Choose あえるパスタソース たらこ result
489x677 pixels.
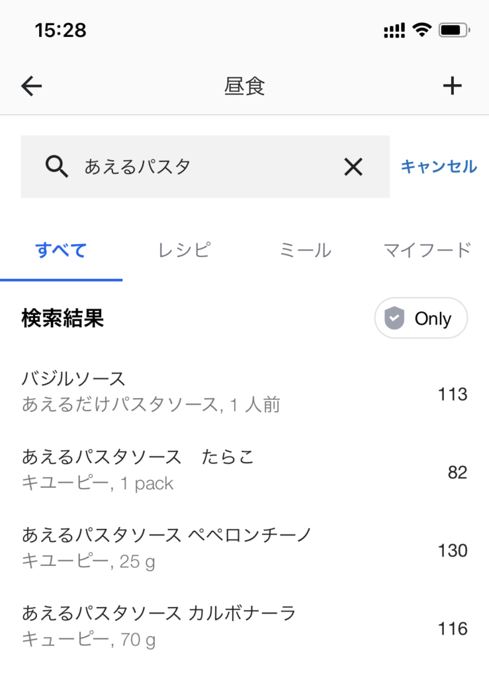(x=244, y=469)
